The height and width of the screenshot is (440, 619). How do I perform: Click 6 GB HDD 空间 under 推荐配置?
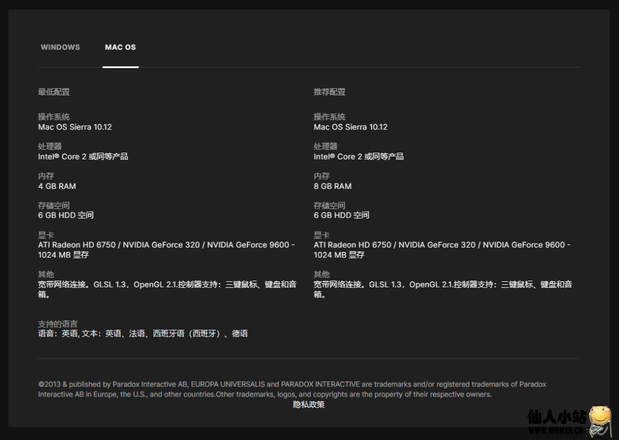(x=342, y=215)
